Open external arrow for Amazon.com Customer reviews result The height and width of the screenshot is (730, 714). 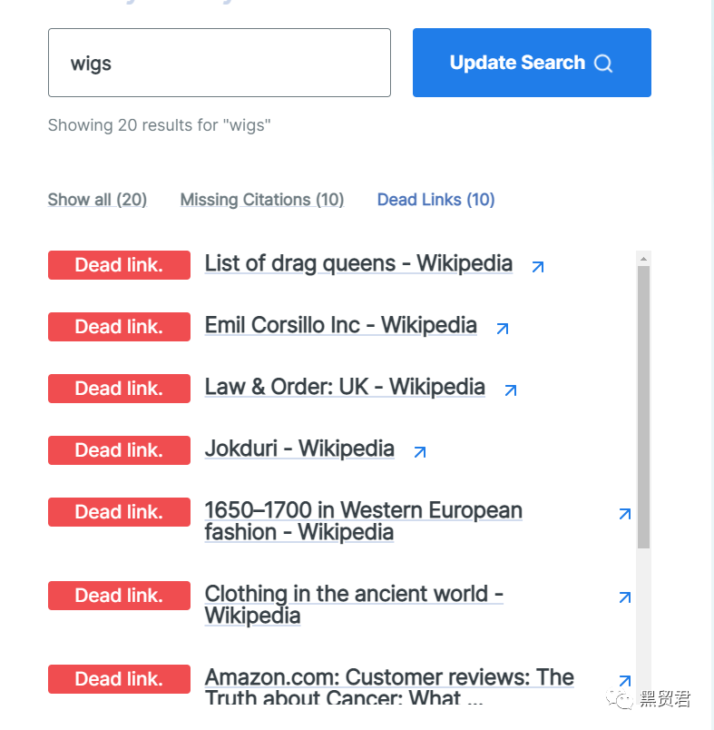click(624, 681)
